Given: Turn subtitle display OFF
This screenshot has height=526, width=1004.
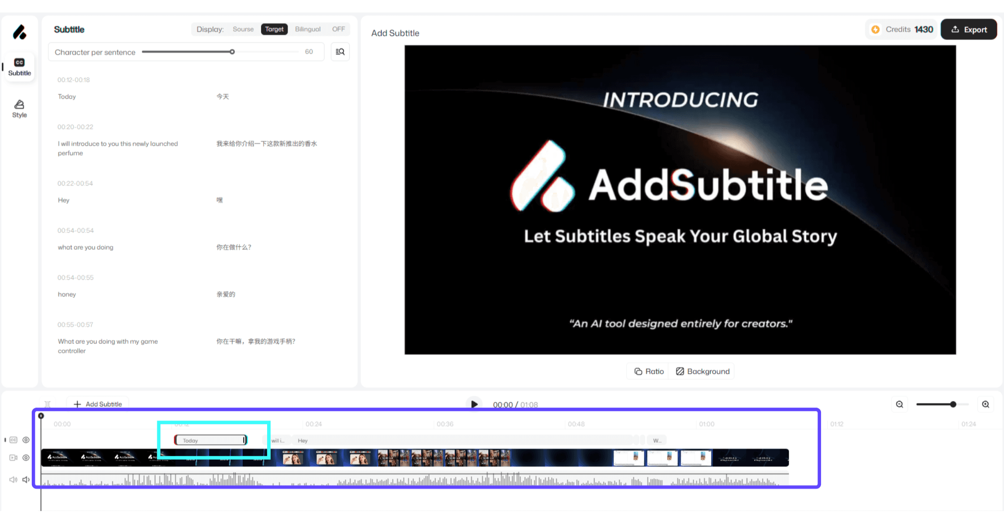Looking at the screenshot, I should pos(338,29).
